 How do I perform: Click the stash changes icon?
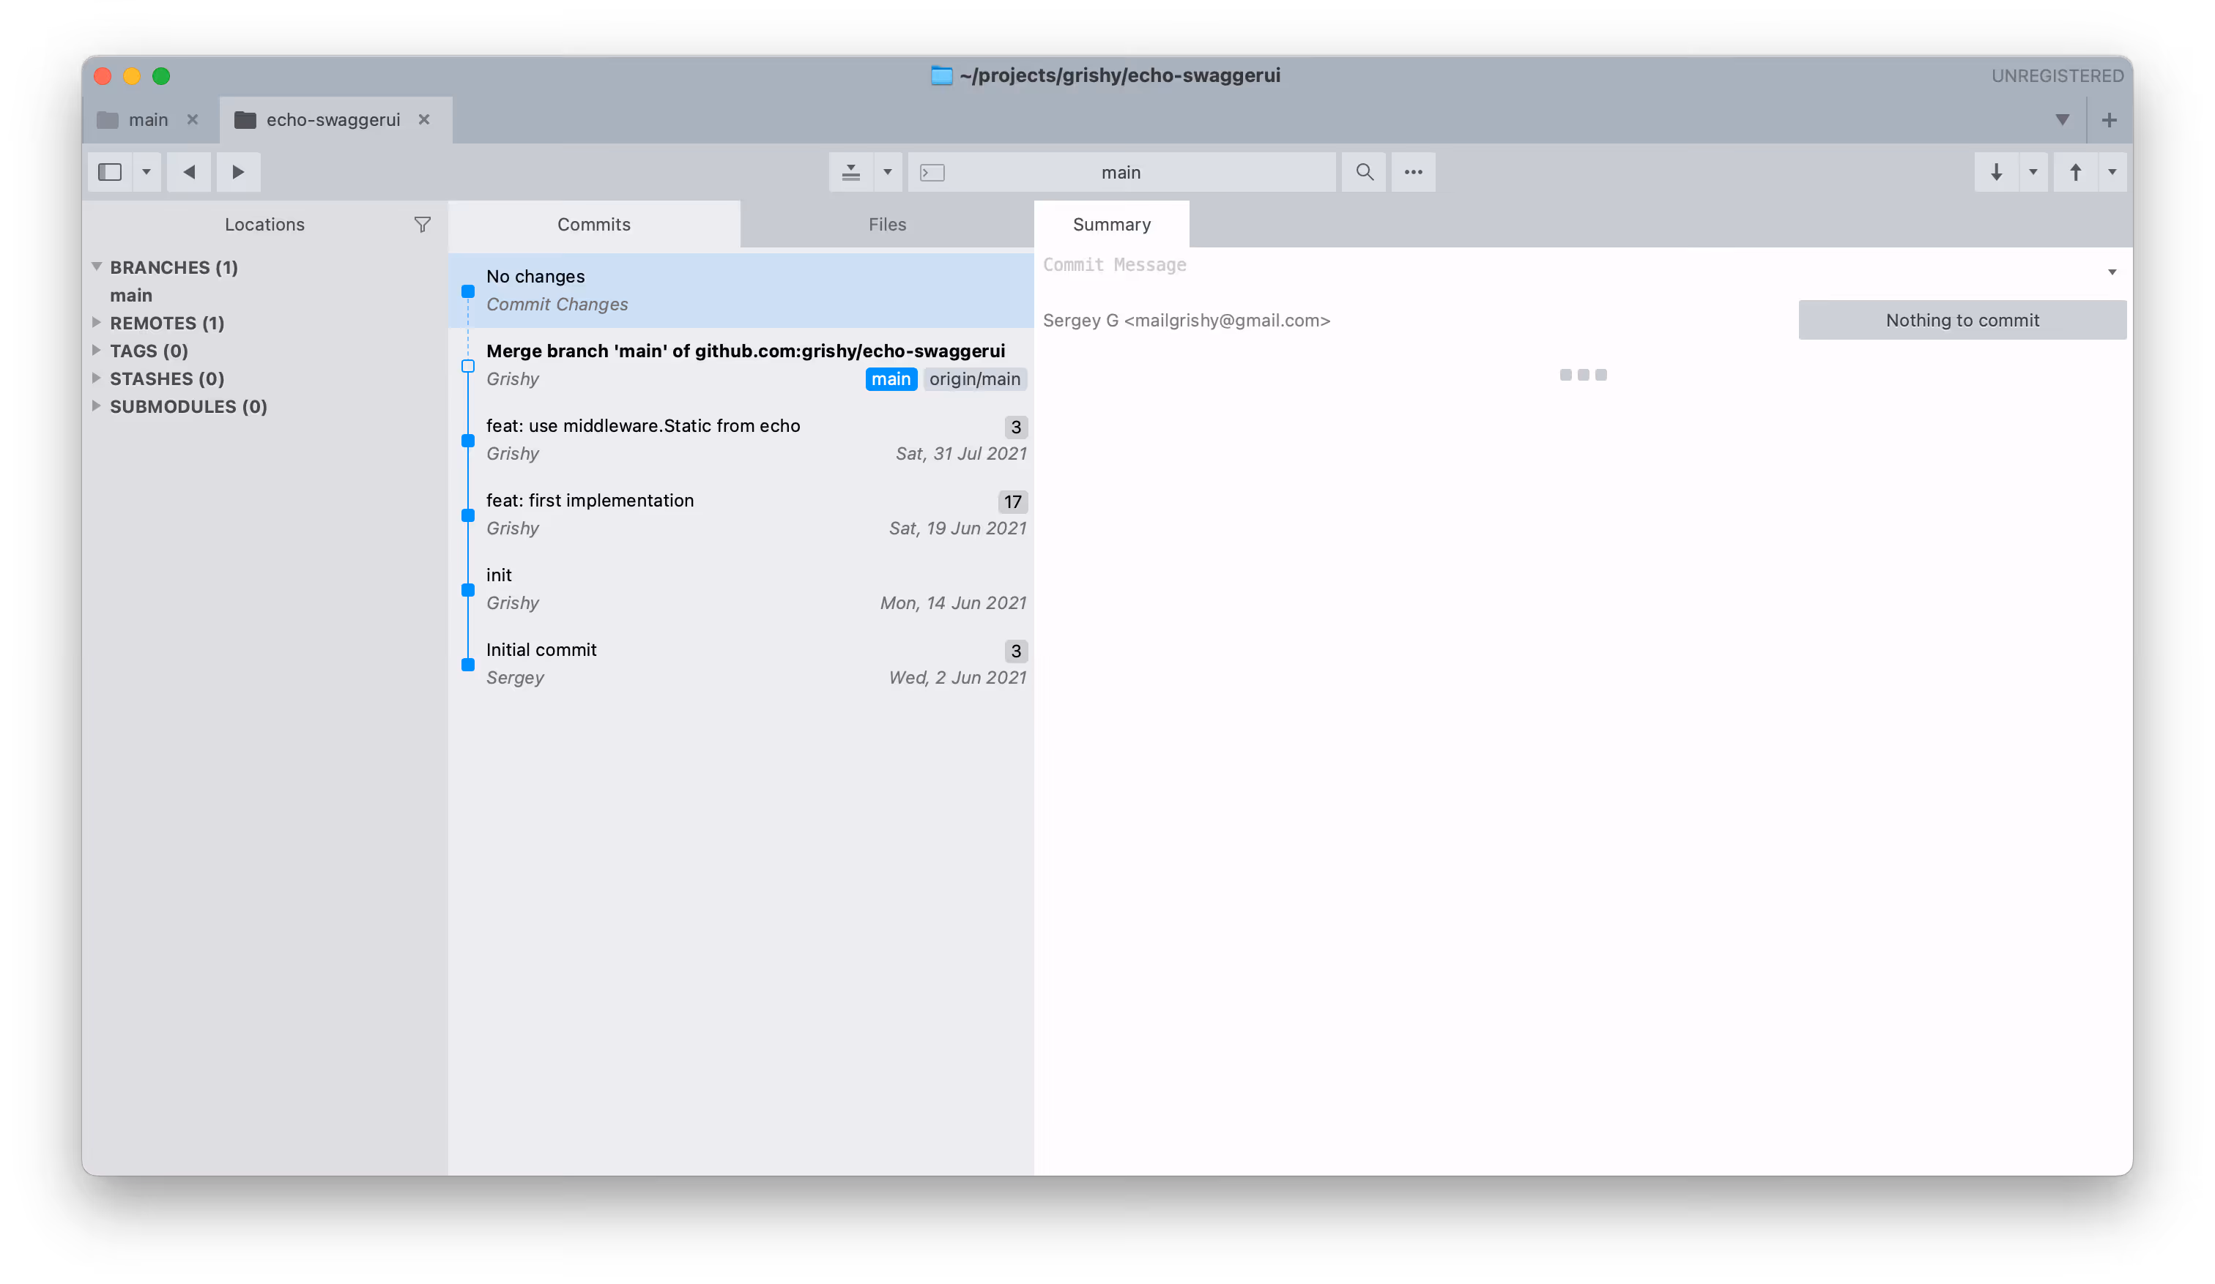pyautogui.click(x=850, y=172)
